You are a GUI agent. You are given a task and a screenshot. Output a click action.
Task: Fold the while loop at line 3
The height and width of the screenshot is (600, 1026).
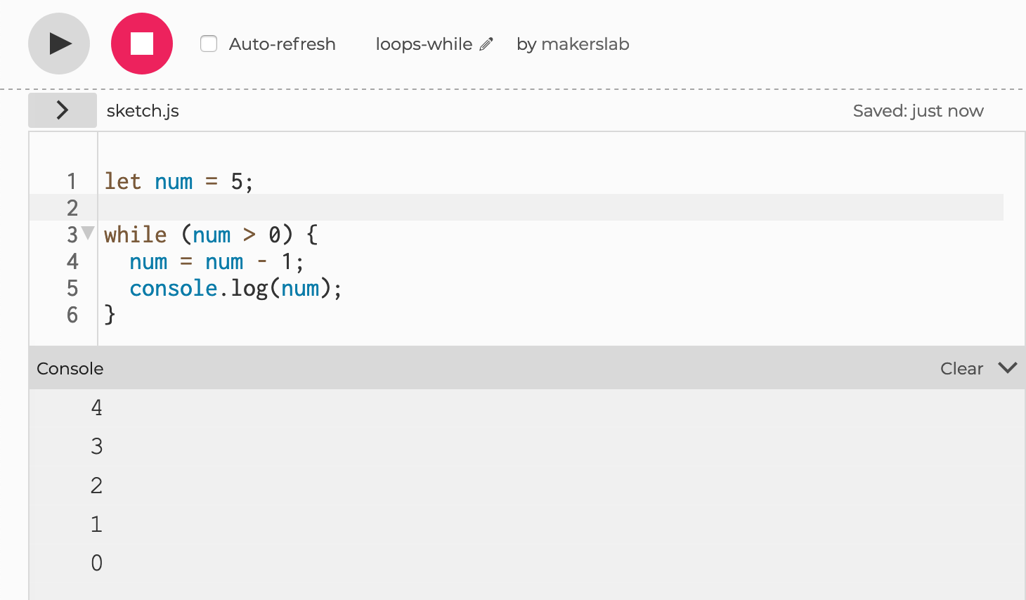click(88, 233)
